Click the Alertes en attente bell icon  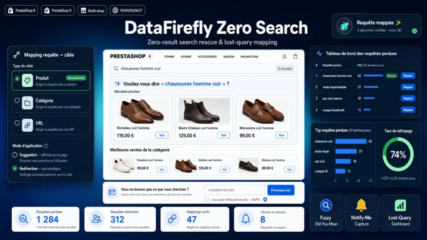pos(246,219)
